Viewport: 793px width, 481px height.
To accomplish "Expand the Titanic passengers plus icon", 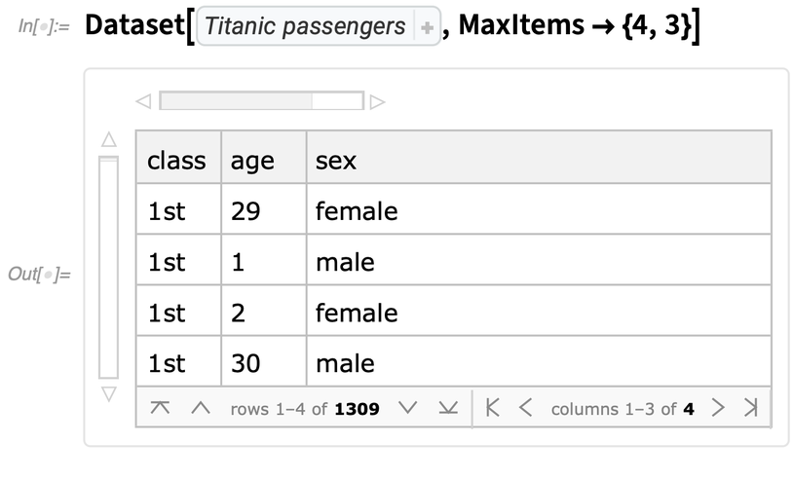I will point(427,27).
